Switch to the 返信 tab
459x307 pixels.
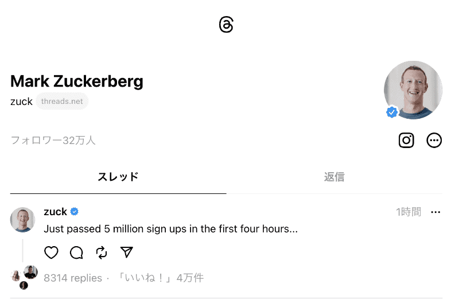coord(334,177)
